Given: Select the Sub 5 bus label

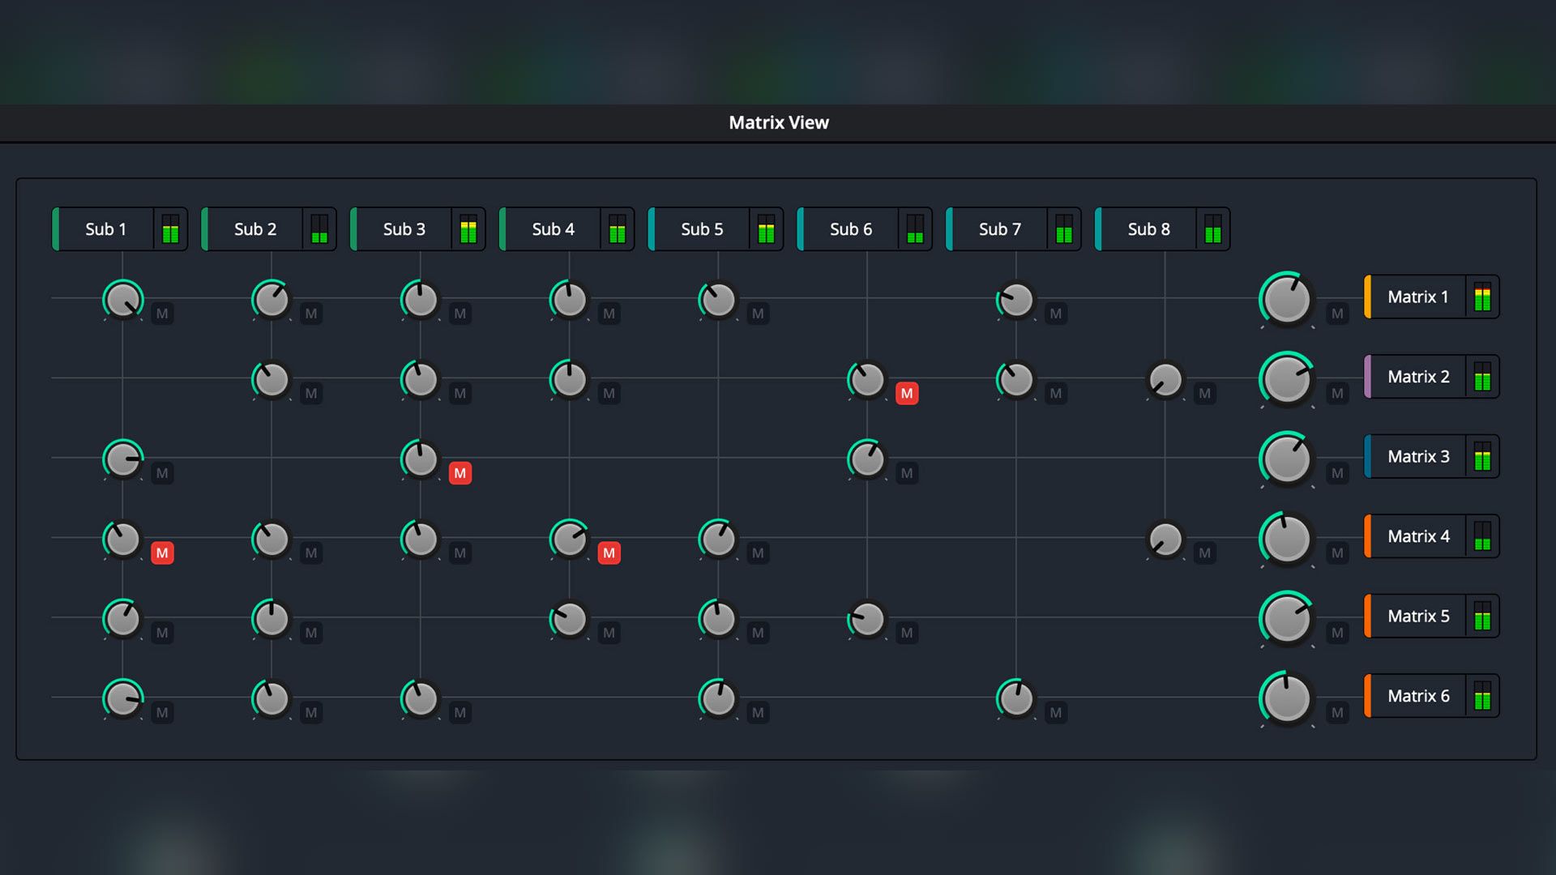Looking at the screenshot, I should pos(702,229).
